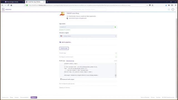Open the Documentation footer link

coord(24,97)
